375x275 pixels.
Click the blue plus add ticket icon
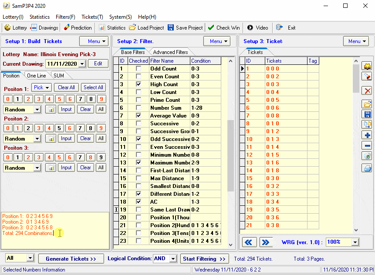pos(367,135)
